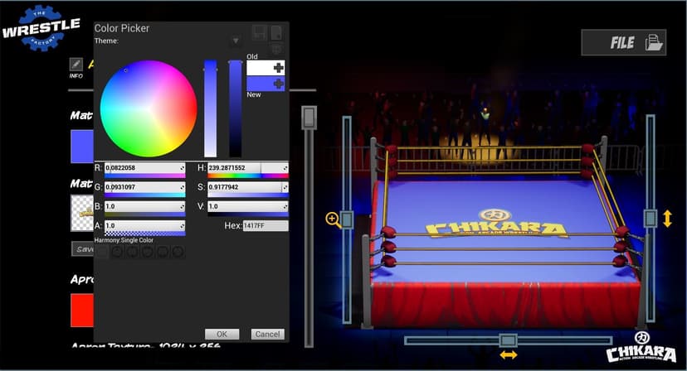
Task: Select the first harmony mode icon
Action: coord(102,252)
